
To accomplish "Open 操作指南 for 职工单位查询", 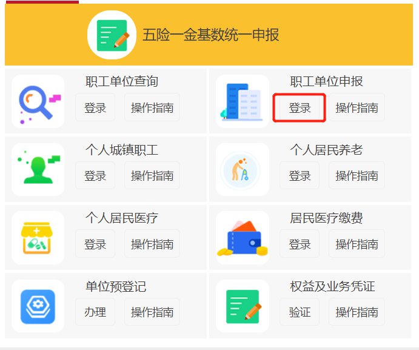I will (152, 107).
